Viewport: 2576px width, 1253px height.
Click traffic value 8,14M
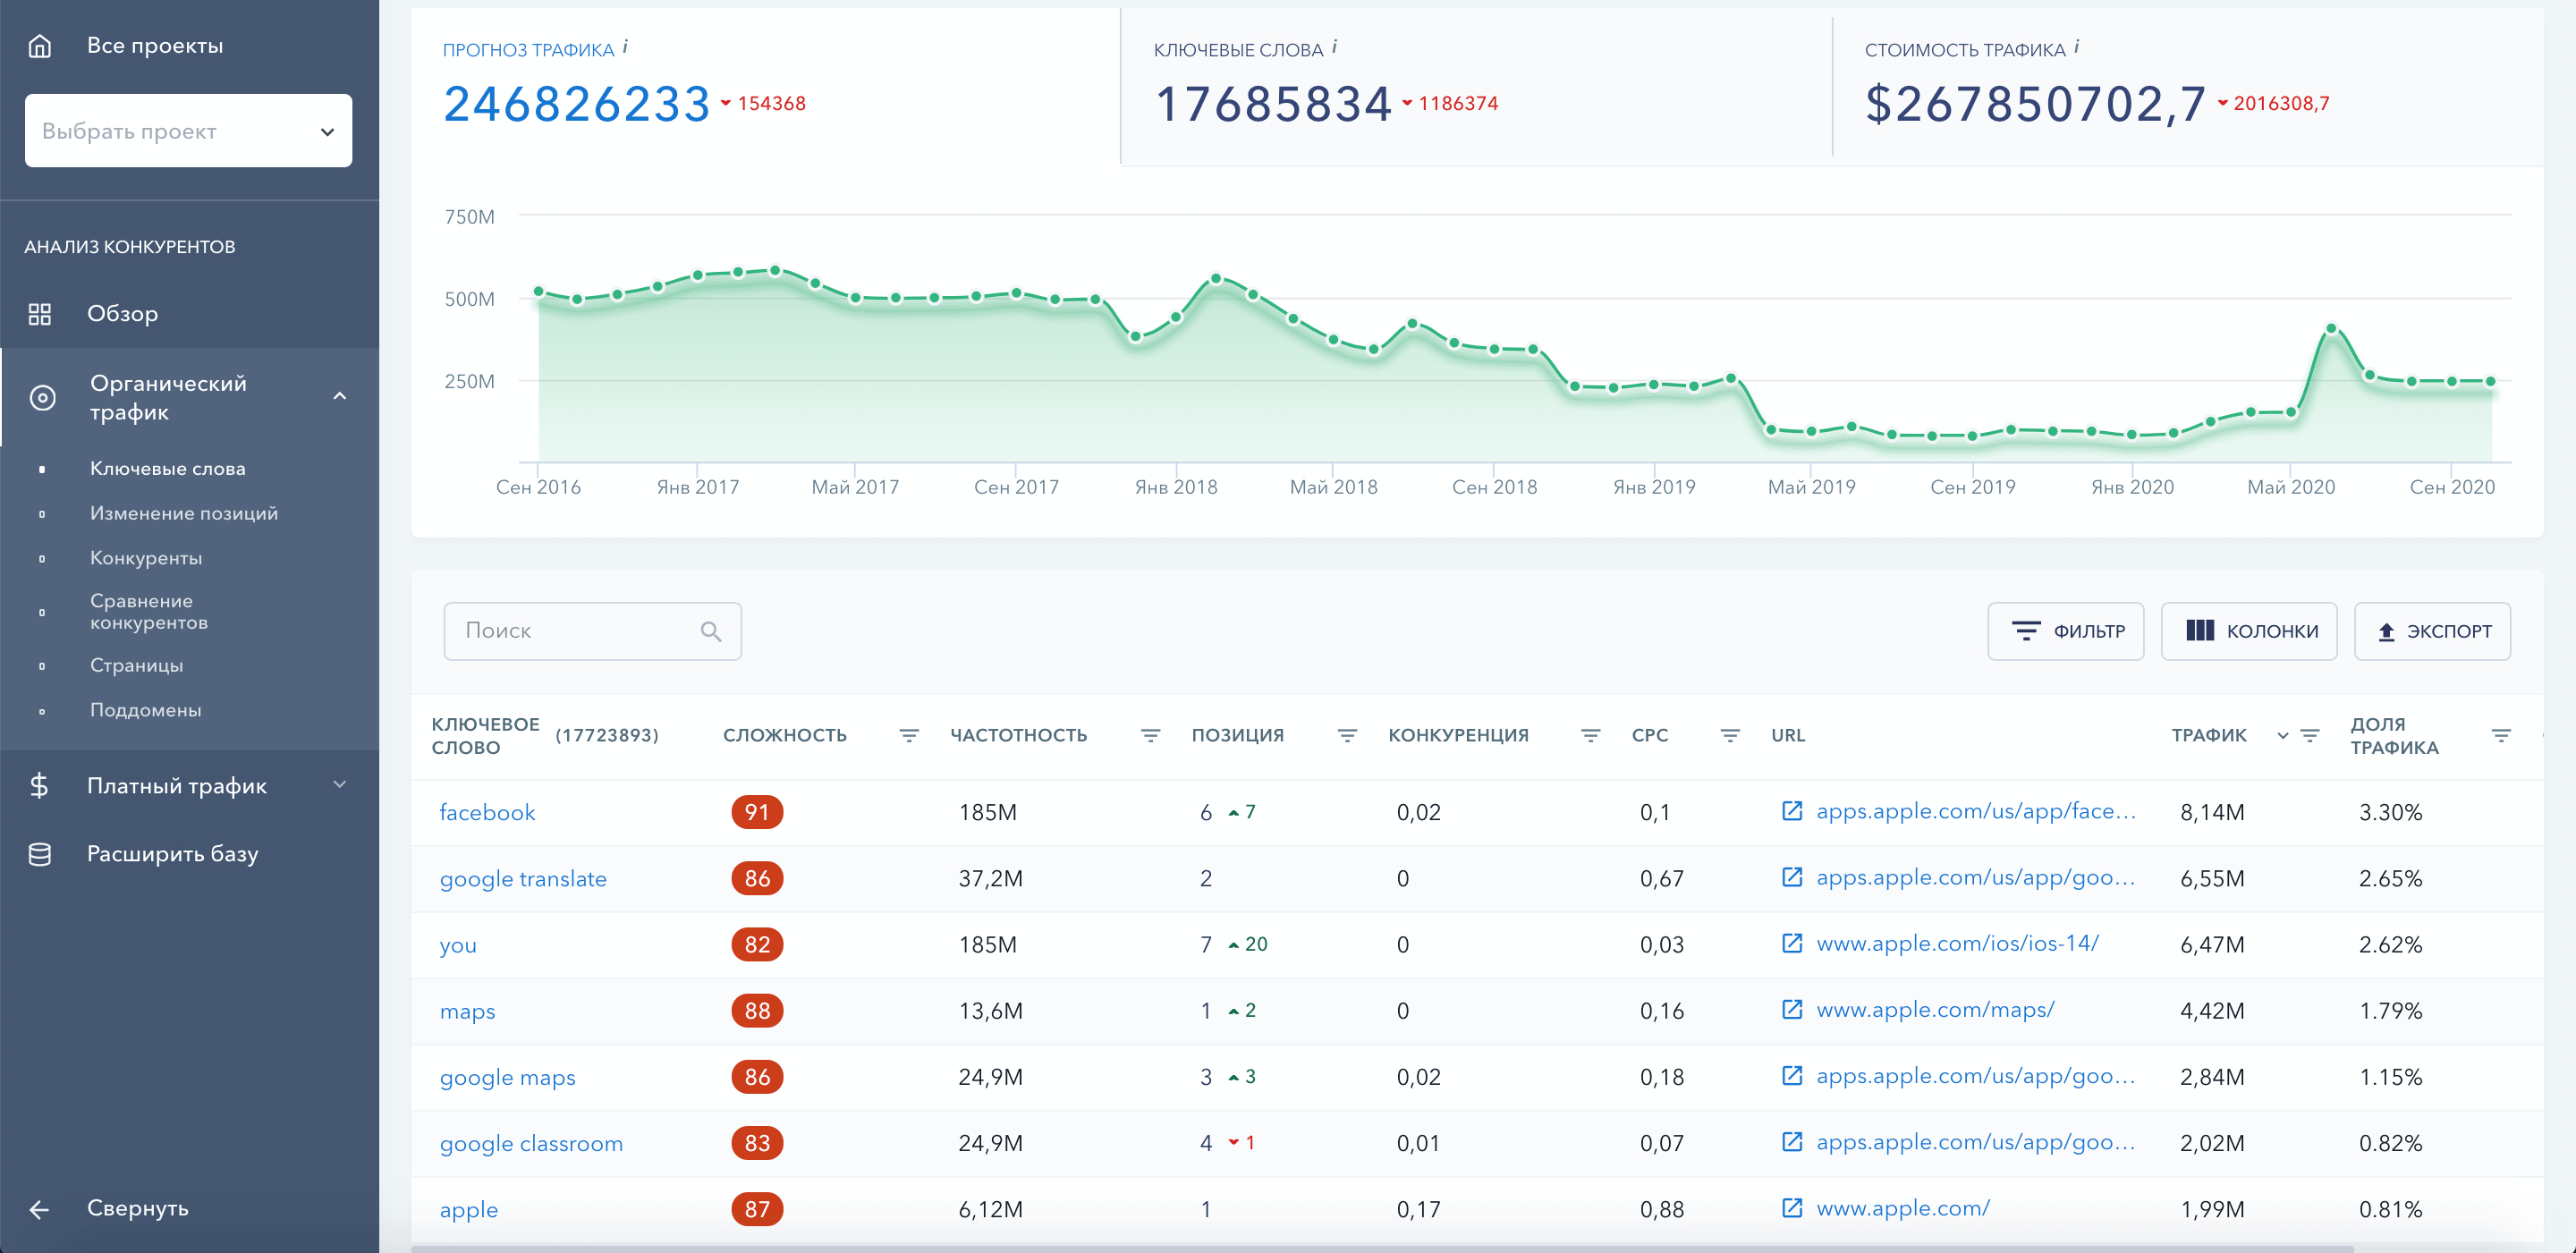click(x=2212, y=812)
